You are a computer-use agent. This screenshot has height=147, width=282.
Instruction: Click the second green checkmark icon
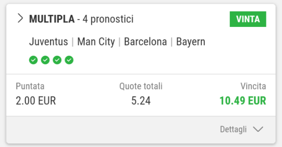tap(45, 60)
